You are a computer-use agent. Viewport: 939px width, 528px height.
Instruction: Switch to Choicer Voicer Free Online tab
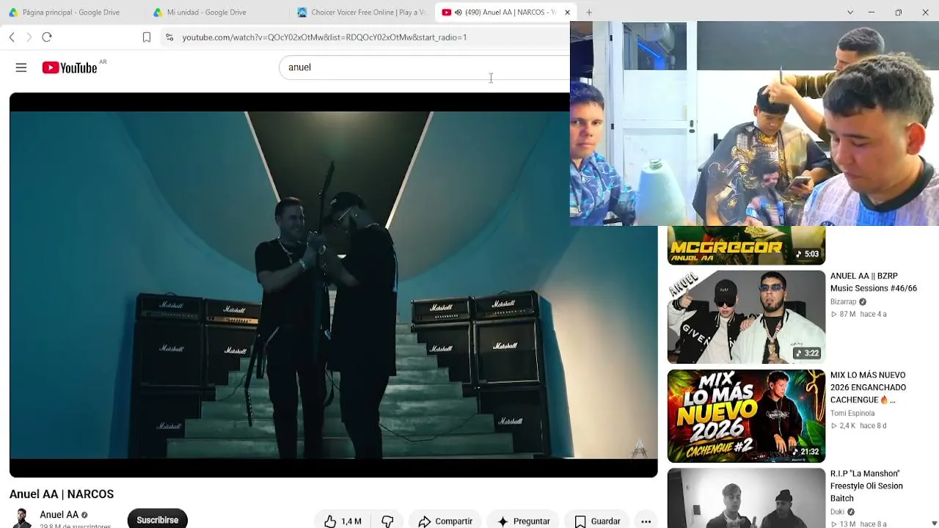(x=362, y=12)
